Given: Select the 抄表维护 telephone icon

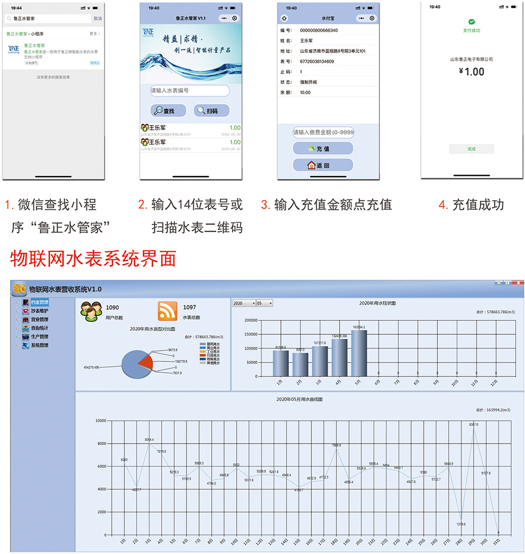Looking at the screenshot, I should tap(26, 311).
